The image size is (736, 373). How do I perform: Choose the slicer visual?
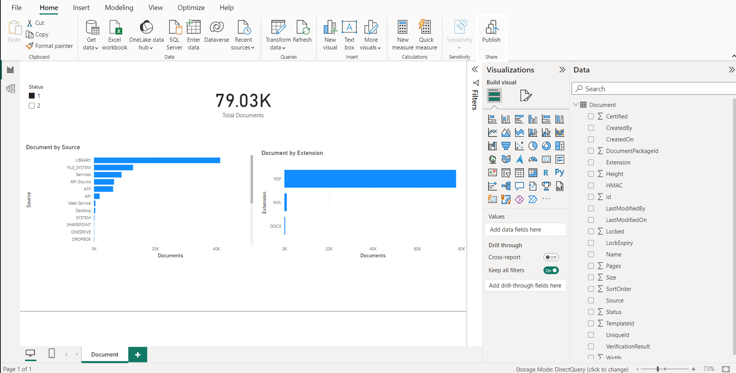[x=506, y=173]
